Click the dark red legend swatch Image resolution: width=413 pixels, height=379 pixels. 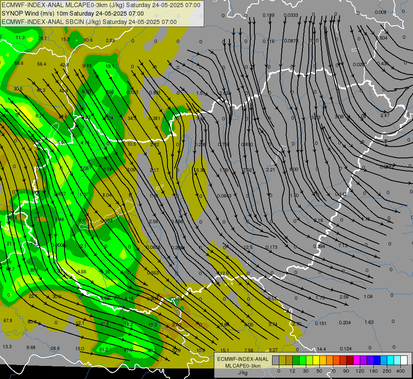point(350,360)
